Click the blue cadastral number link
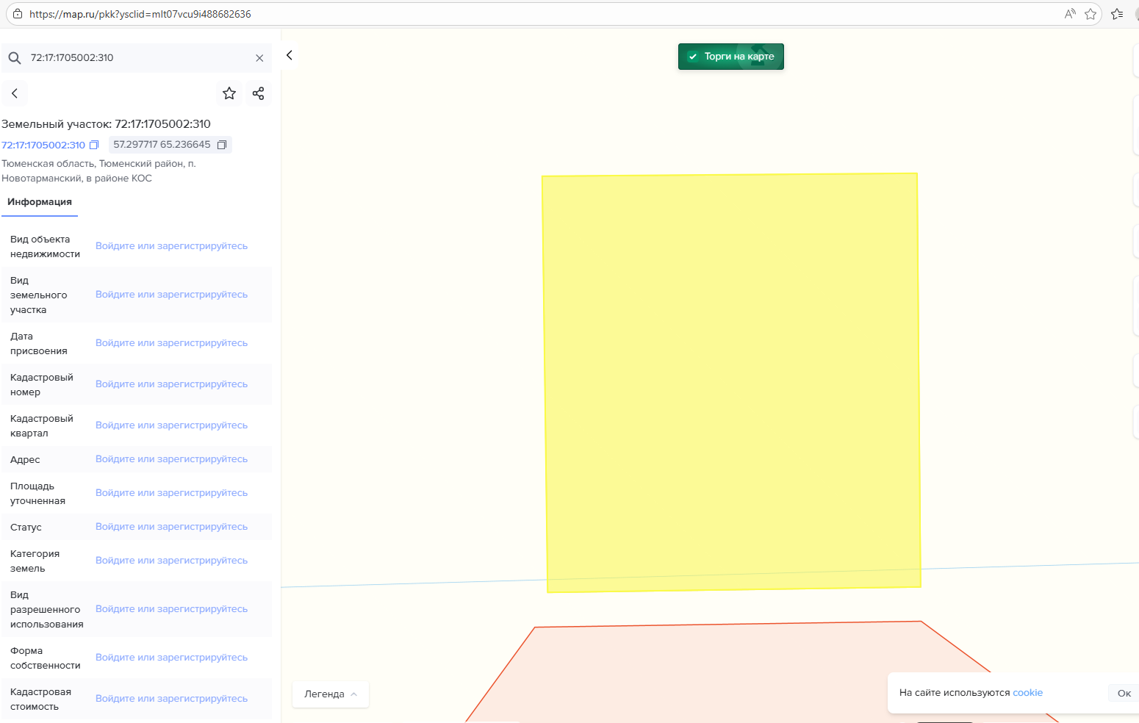This screenshot has height=723, width=1139. (43, 145)
